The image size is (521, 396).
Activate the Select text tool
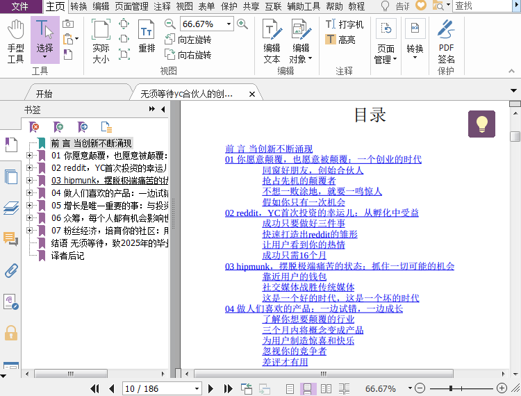[45, 40]
